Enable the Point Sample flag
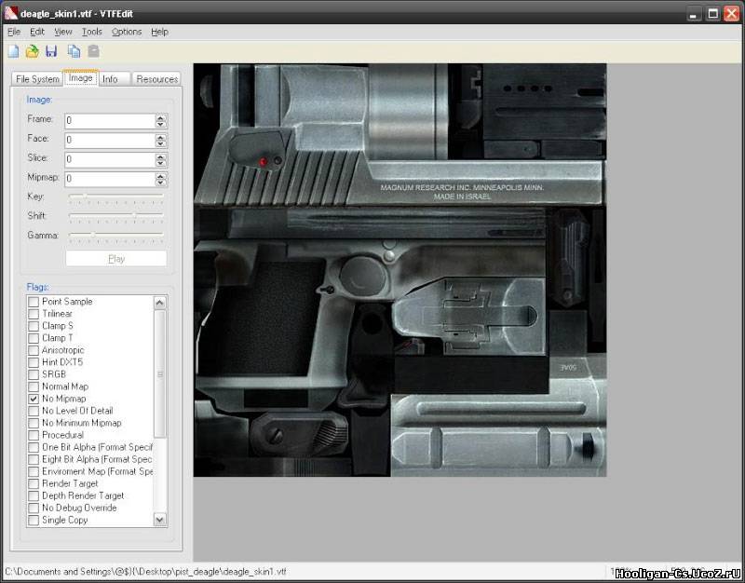Image resolution: width=745 pixels, height=583 pixels. point(34,302)
